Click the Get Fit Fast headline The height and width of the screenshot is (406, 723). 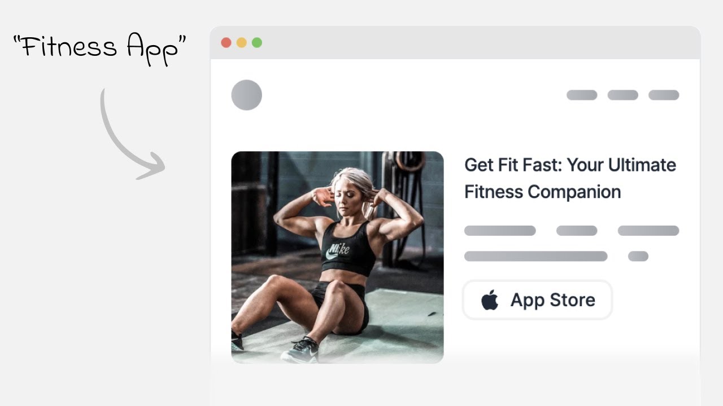[570, 178]
